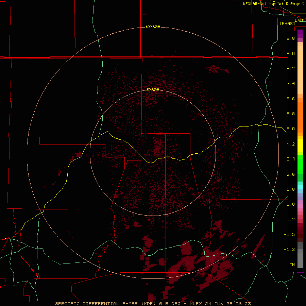This screenshot has height=306, width=306.
Task: Click the -0.5 legend value
Action: pyautogui.click(x=289, y=235)
